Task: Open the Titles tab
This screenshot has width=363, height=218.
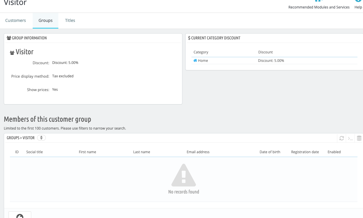Action: (x=70, y=20)
